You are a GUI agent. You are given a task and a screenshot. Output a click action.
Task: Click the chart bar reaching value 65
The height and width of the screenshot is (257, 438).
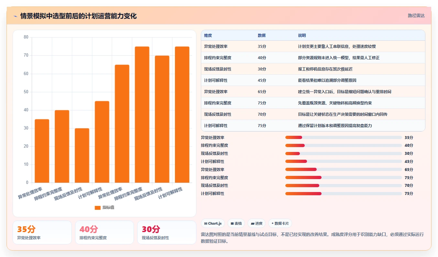click(x=122, y=124)
